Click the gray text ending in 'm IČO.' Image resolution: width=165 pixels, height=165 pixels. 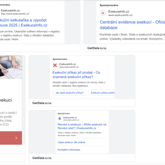click(x=8, y=118)
